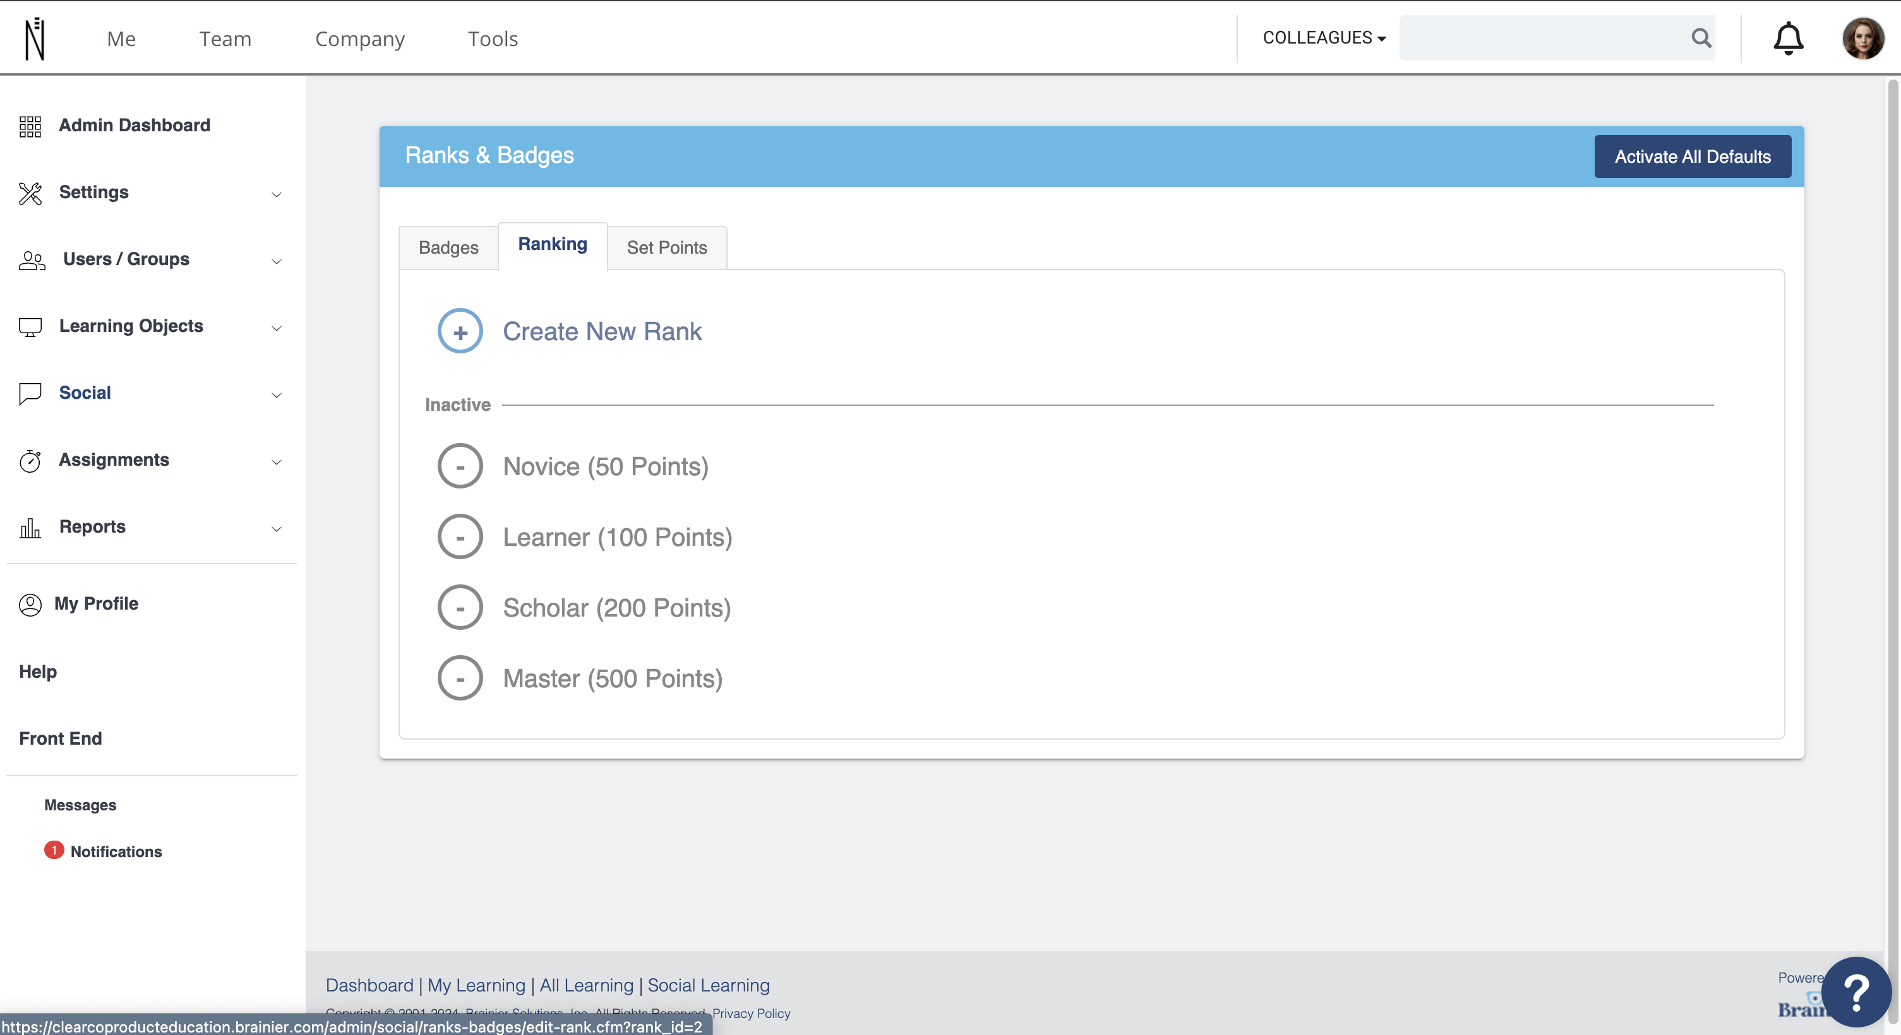Click the Learning Objects monitor icon
This screenshot has width=1901, height=1035.
pyautogui.click(x=30, y=326)
